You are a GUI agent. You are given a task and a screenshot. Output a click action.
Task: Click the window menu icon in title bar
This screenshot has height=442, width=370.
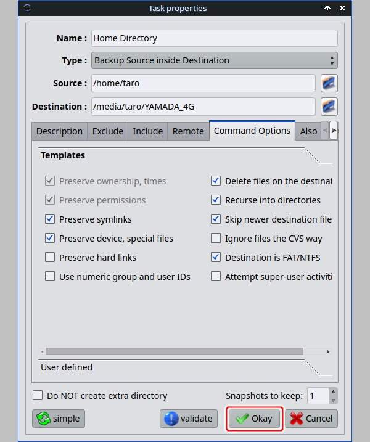[28, 9]
